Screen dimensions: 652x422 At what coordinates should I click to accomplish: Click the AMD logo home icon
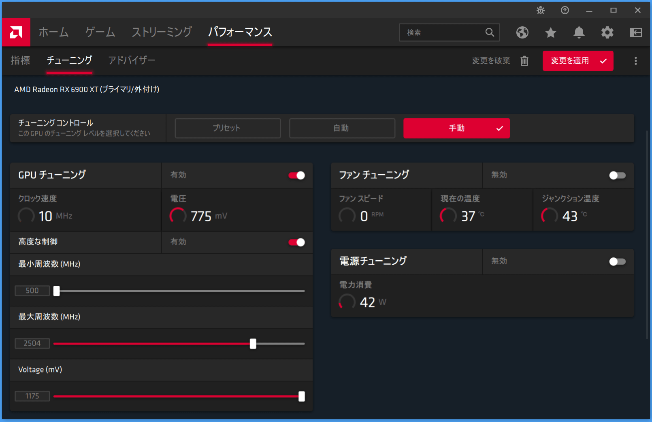coord(16,32)
